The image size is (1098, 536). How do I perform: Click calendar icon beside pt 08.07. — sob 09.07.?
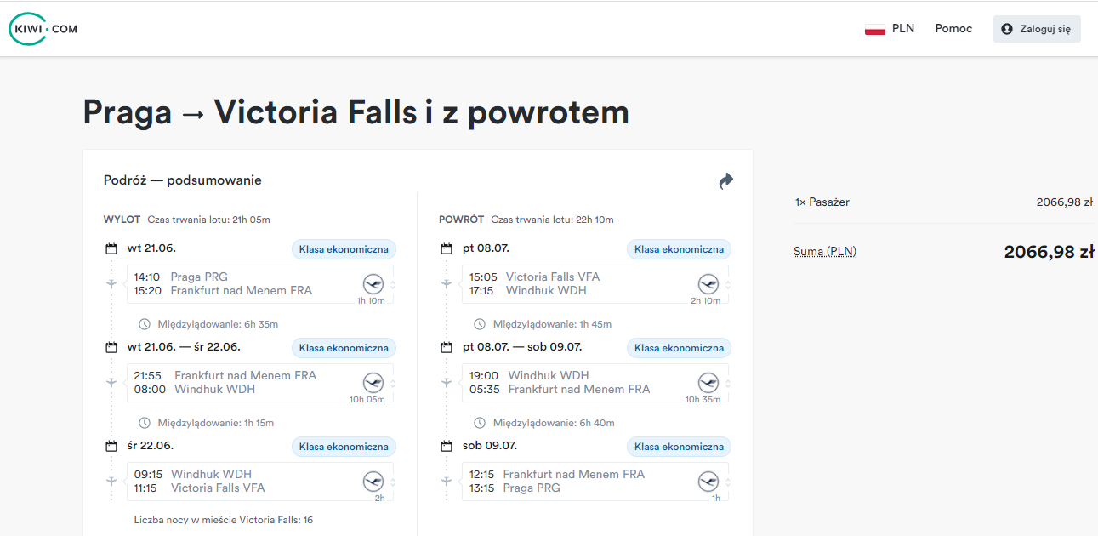(447, 347)
